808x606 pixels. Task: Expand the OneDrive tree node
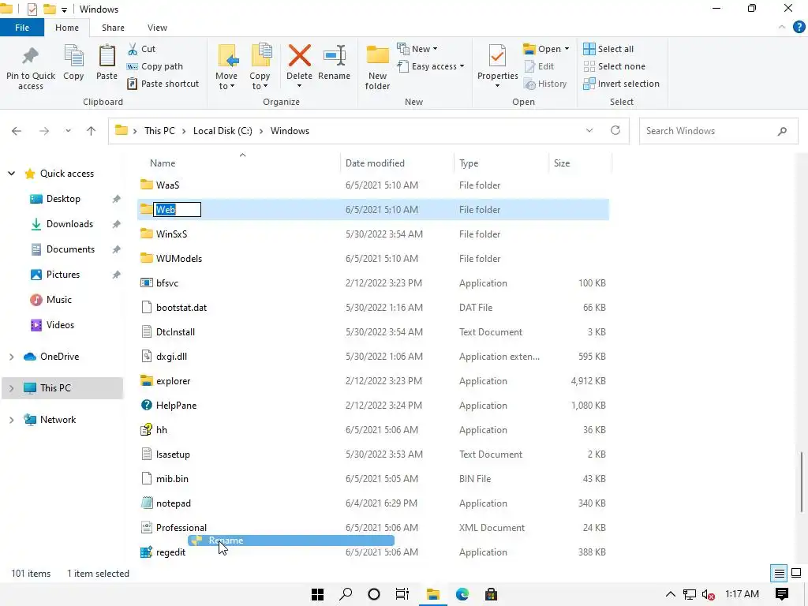point(11,357)
